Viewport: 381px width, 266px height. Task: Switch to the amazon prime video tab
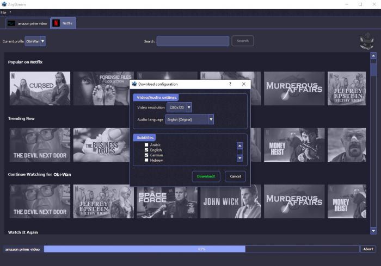tap(27, 23)
